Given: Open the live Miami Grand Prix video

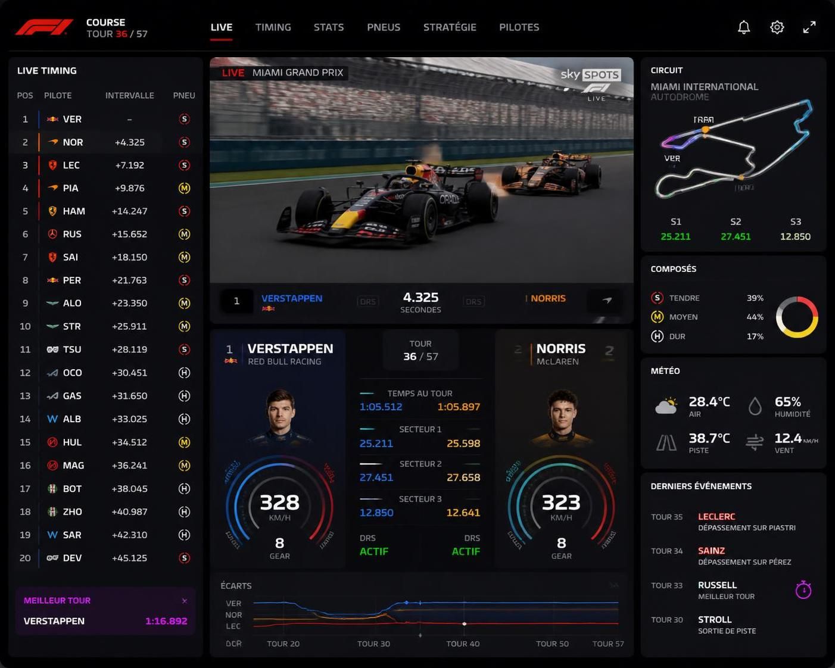Looking at the screenshot, I should click(x=422, y=170).
